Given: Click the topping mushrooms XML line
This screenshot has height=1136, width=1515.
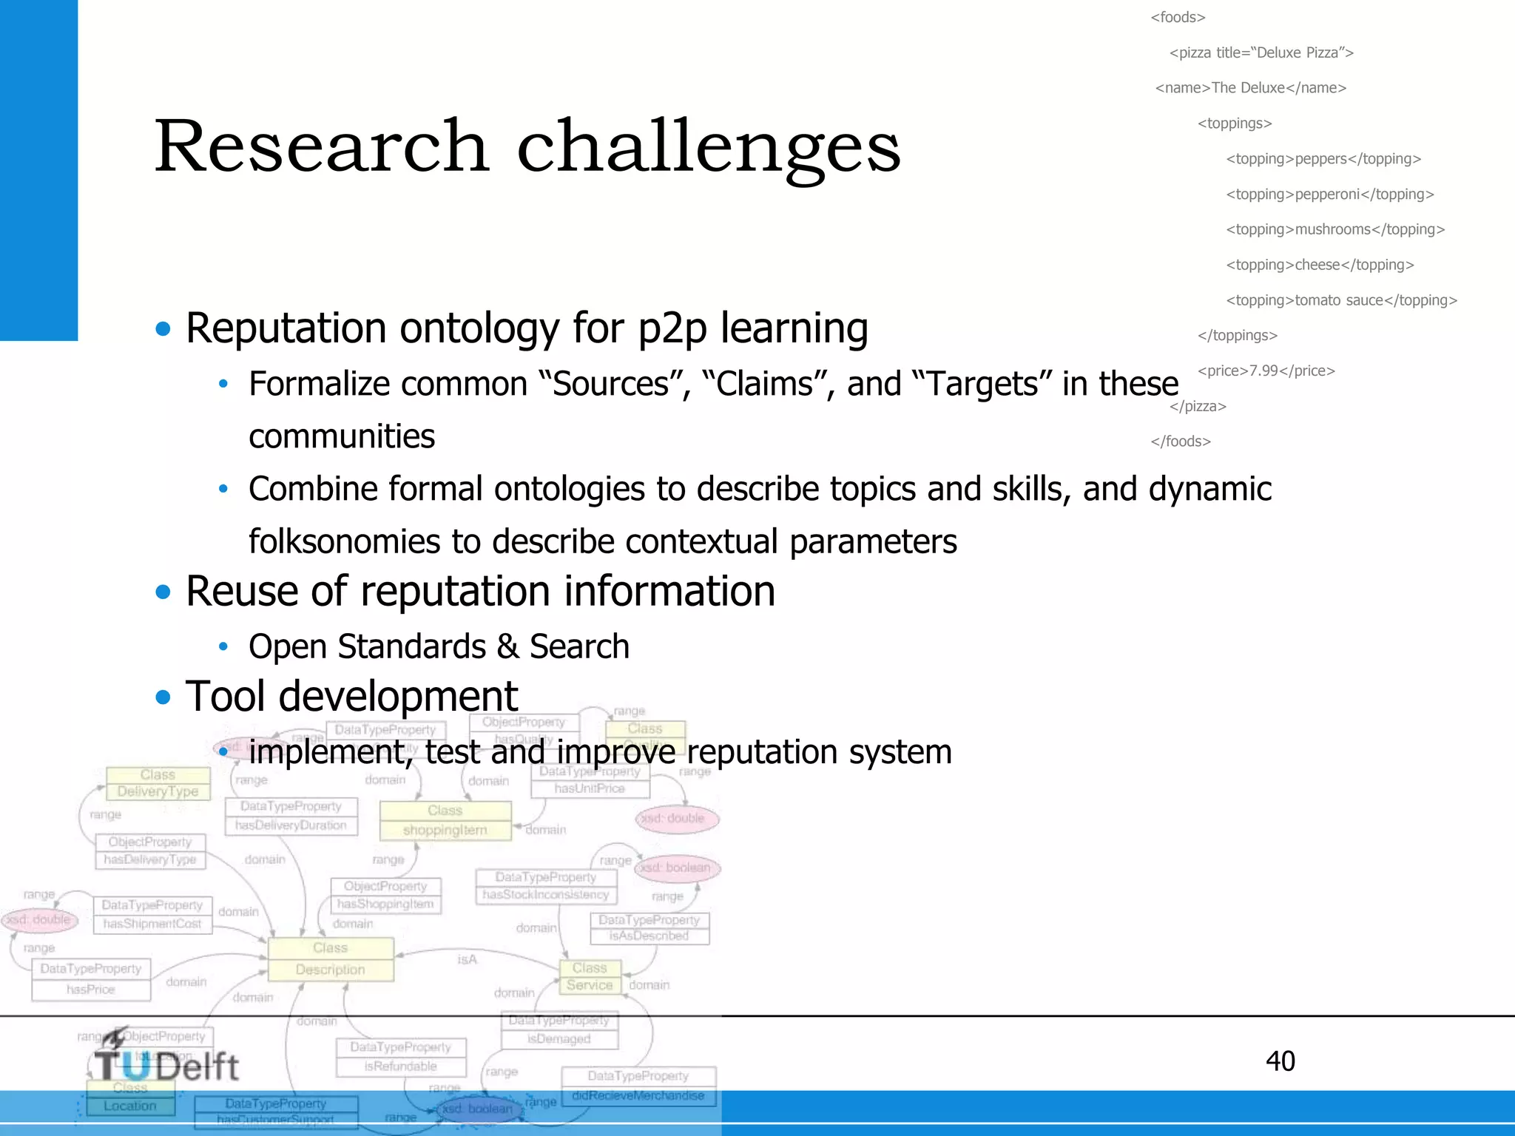Looking at the screenshot, I should tap(1335, 229).
